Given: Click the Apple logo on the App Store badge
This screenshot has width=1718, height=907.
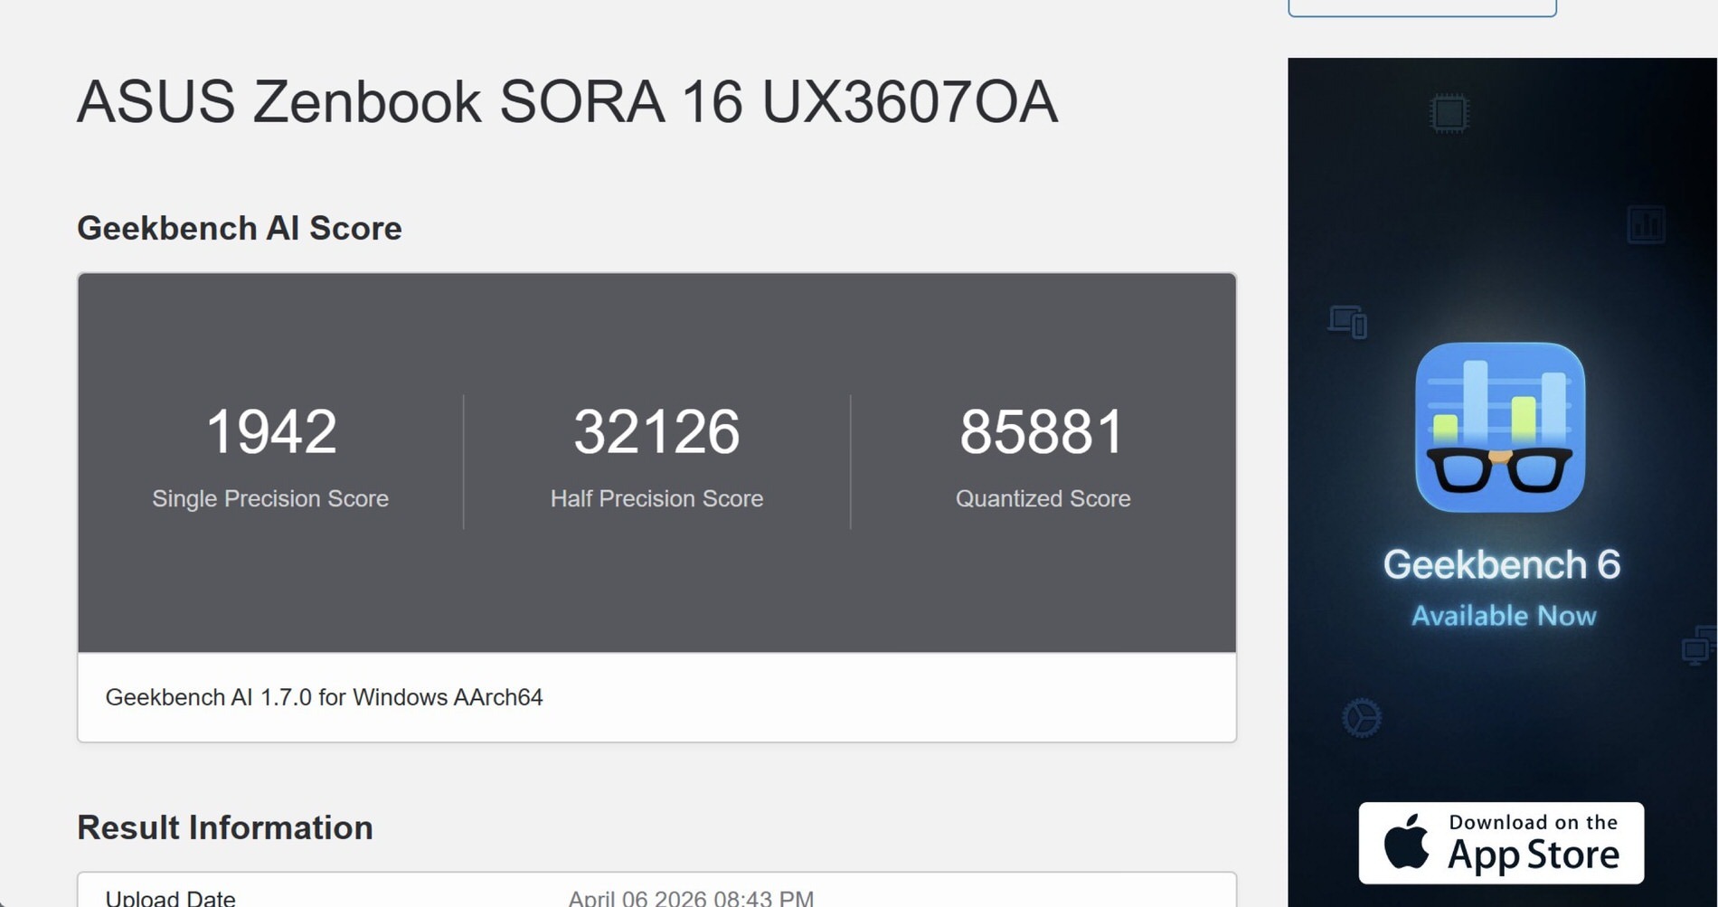Looking at the screenshot, I should (x=1407, y=842).
